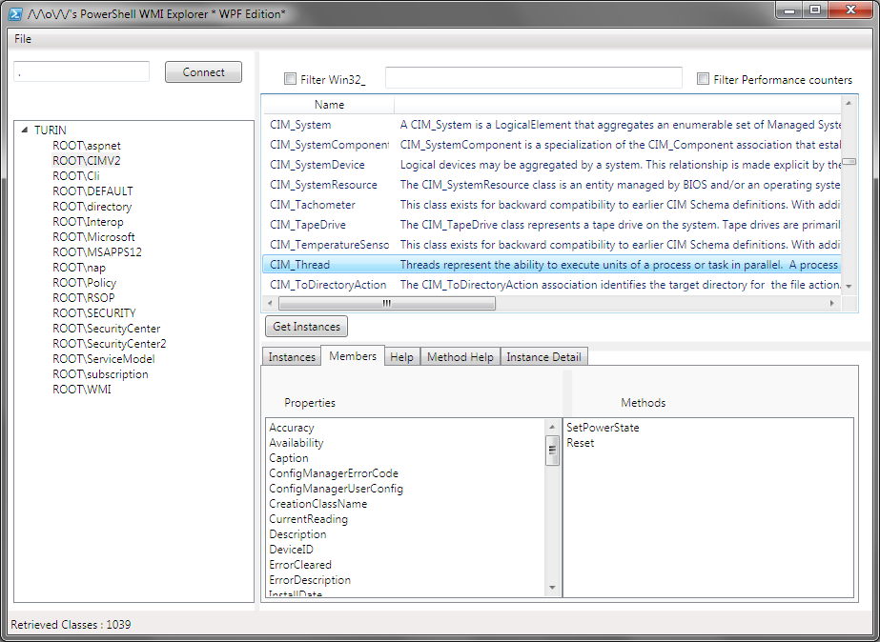Click class list horizontal scrollbar thumb
This screenshot has width=880, height=642.
click(x=387, y=303)
